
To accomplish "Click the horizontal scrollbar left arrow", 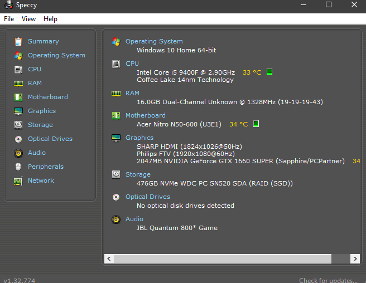I will [x=109, y=259].
